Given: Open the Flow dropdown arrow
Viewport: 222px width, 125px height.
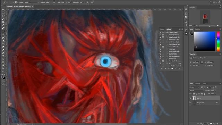Looking at the screenshot, I should coord(66,2).
